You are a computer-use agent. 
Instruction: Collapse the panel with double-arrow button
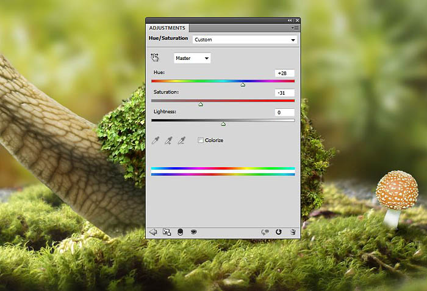(x=290, y=20)
